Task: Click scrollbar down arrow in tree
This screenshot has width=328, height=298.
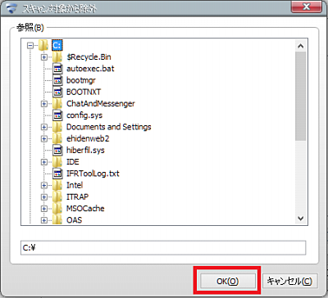Action: [x=301, y=219]
